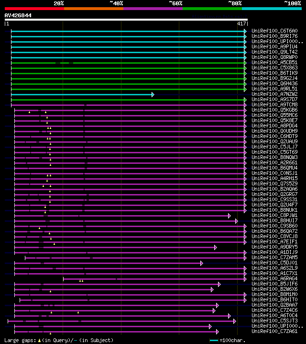Open subject UniRef100_C6T6A0
Screen dimensions: 306x344
coord(274,31)
